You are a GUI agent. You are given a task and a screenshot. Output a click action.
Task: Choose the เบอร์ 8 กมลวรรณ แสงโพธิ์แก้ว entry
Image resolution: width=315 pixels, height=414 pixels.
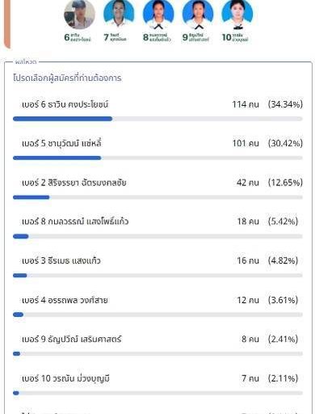coord(157,228)
